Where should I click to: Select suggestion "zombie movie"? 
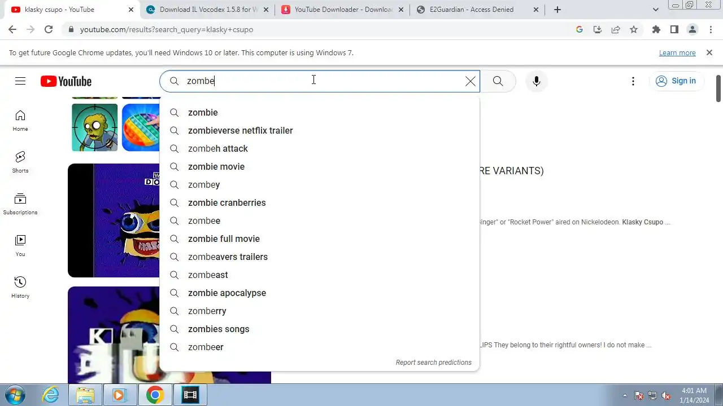(x=320, y=167)
